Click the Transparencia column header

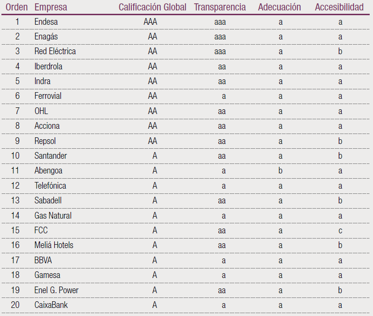[220, 7]
